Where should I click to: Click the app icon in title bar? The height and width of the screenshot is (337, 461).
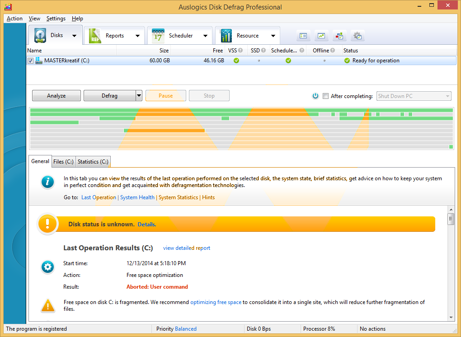point(8,6)
